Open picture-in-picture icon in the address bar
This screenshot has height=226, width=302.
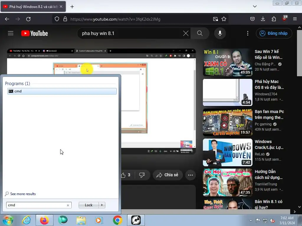point(216,19)
